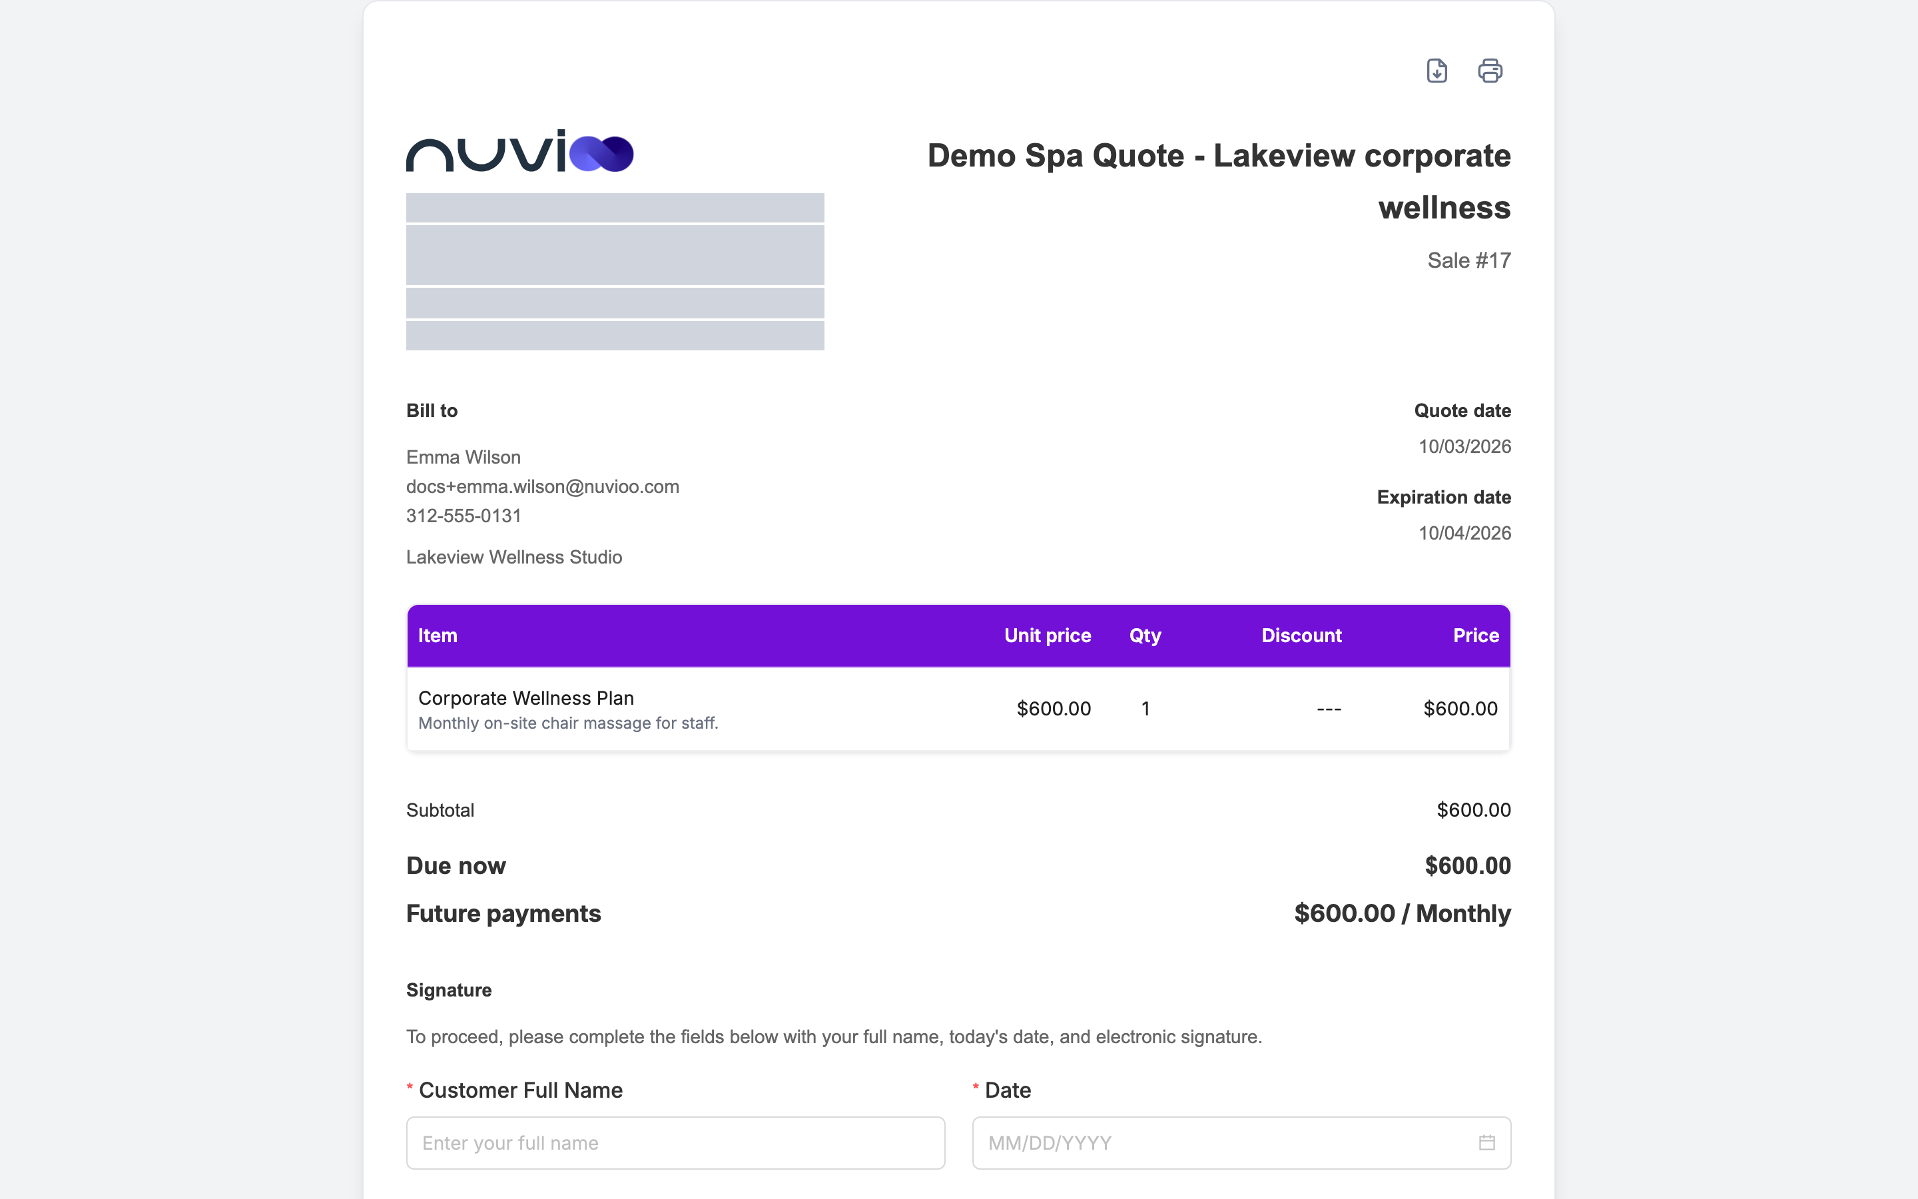Click the Discount column header
Screen dimensions: 1918x1199
tap(1301, 635)
